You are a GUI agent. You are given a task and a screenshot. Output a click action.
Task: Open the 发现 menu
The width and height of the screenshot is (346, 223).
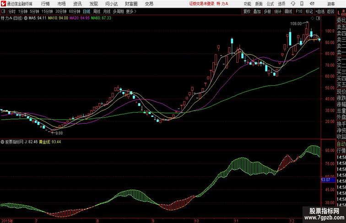[93, 4]
